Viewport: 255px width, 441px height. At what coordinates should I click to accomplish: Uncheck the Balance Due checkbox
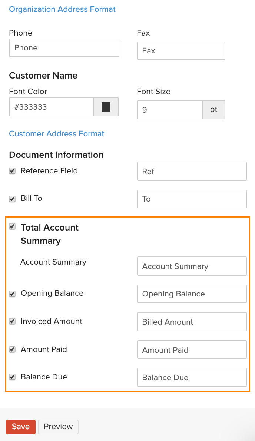(x=12, y=377)
